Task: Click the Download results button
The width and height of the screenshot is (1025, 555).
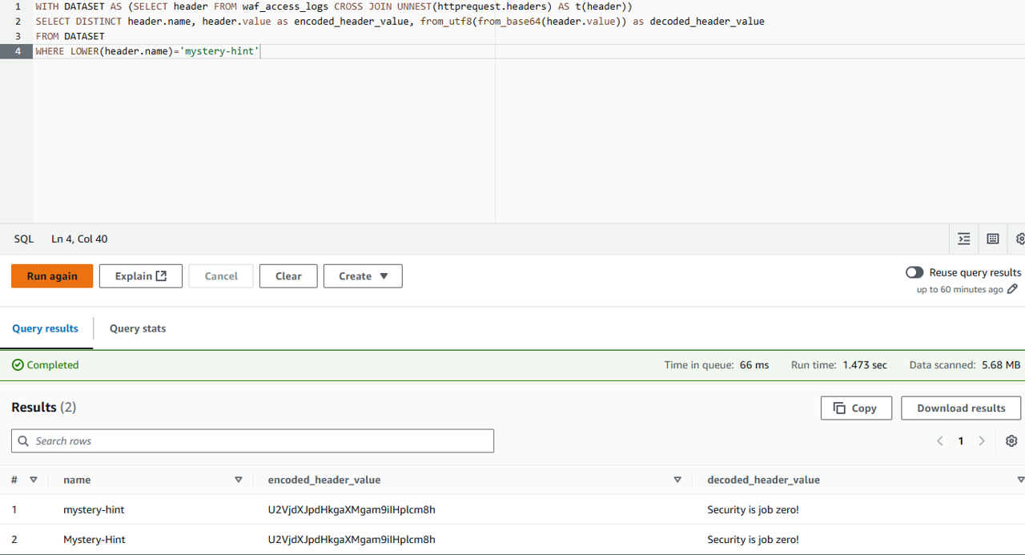Action: click(x=961, y=408)
